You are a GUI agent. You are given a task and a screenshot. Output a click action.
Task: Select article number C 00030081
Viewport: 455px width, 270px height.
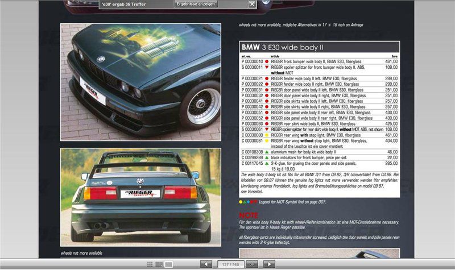tap(252, 140)
